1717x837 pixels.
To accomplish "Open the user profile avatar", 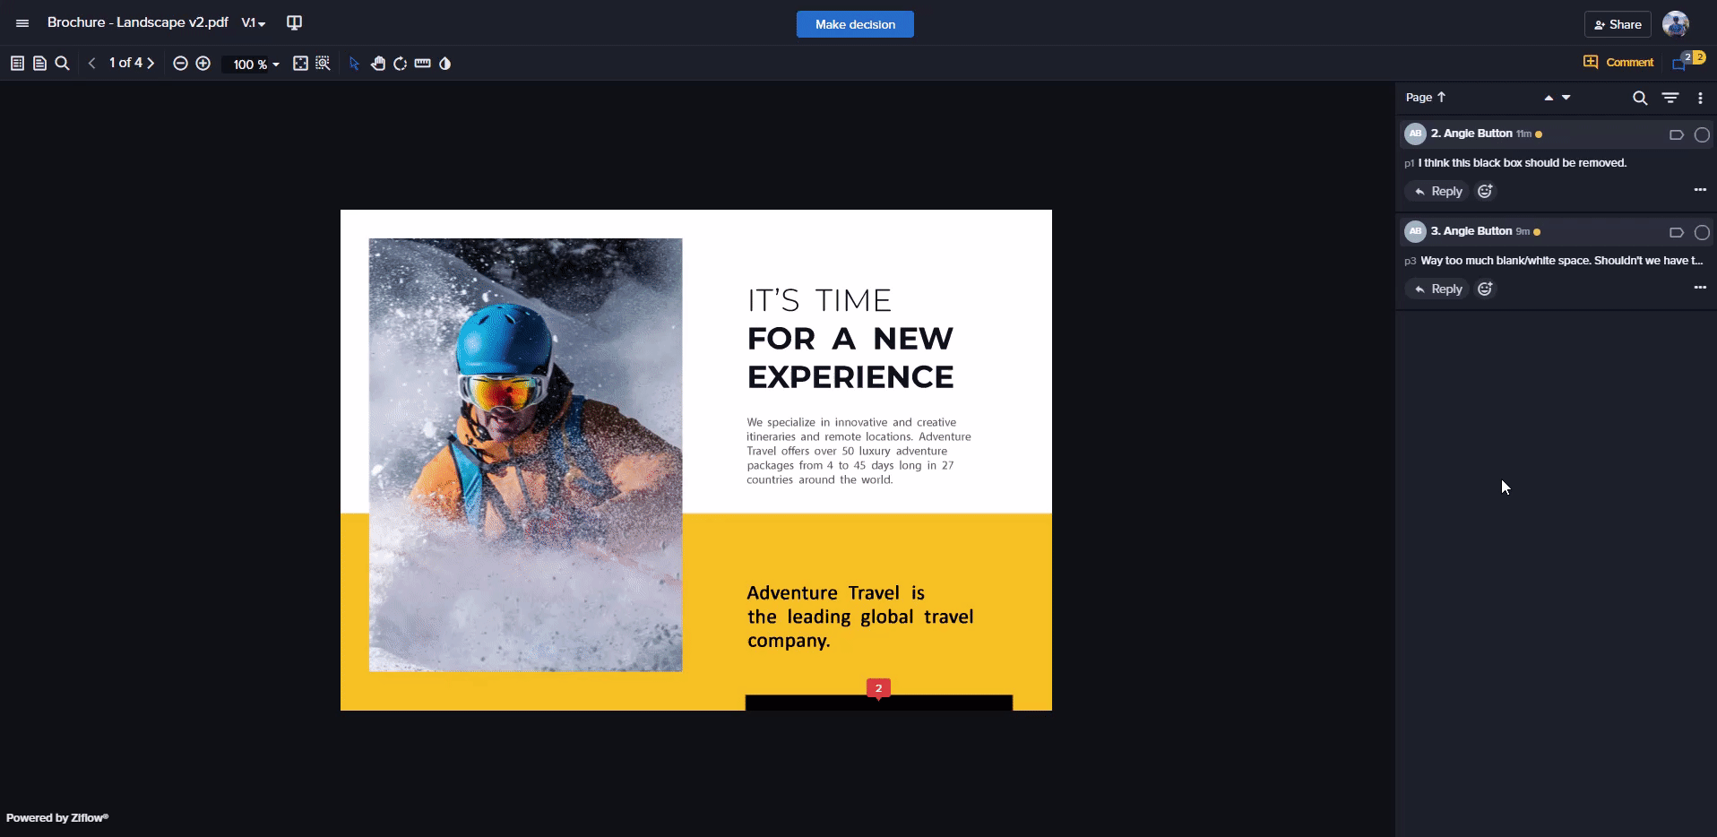I will (x=1676, y=24).
